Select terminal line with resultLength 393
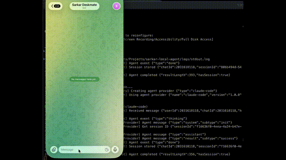This screenshot has height=160, width=286. pos(177,75)
